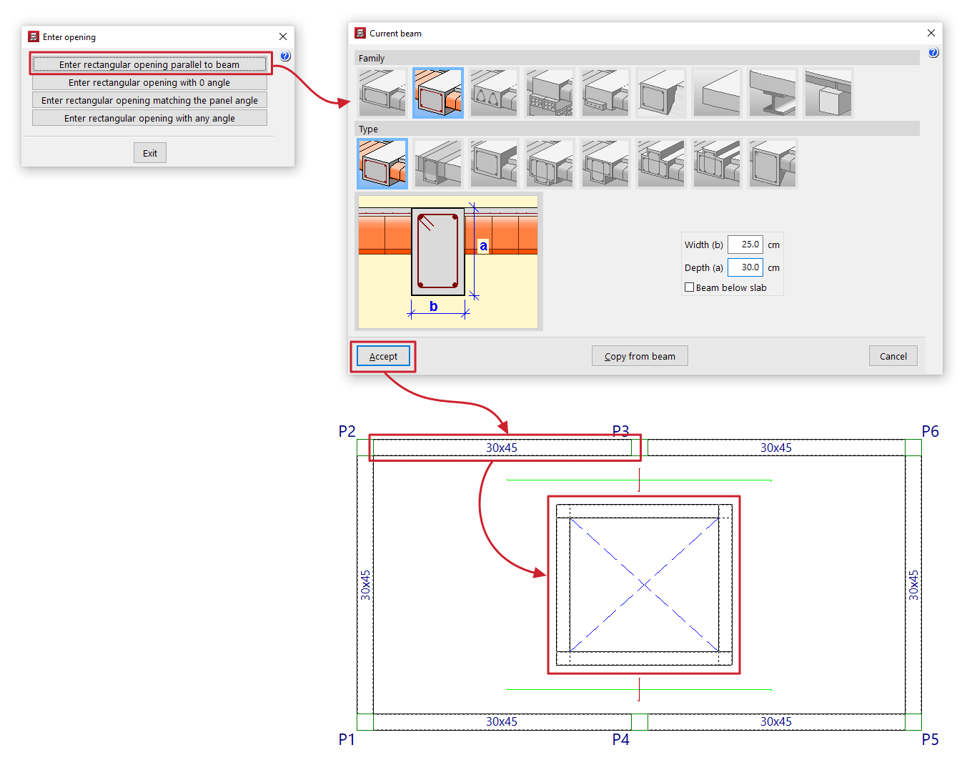Click the right vertical 30x45 beam label
Viewport: 977px width, 765px height.
coord(913,585)
